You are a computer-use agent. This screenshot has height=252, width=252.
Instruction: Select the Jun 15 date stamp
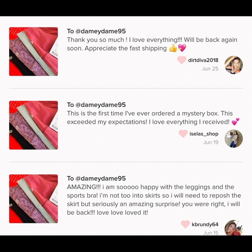coord(211,233)
